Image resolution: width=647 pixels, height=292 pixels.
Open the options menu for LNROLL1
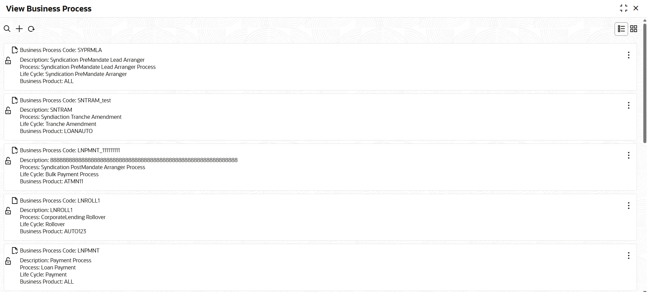tap(628, 206)
